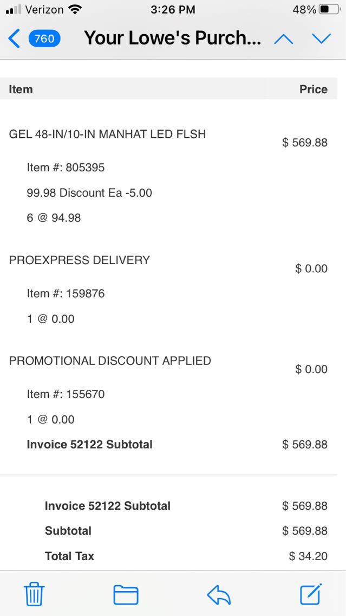The image size is (346, 616).
Task: Go to previous message with up arrow
Action: click(284, 39)
